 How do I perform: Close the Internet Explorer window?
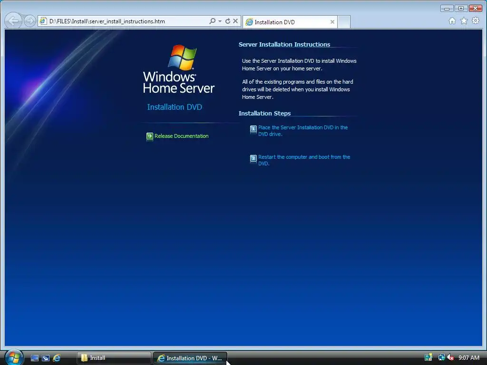pos(476,9)
